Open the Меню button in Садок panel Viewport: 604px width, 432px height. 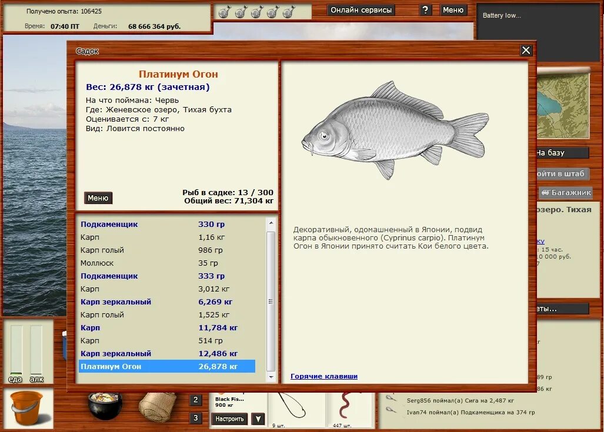98,198
